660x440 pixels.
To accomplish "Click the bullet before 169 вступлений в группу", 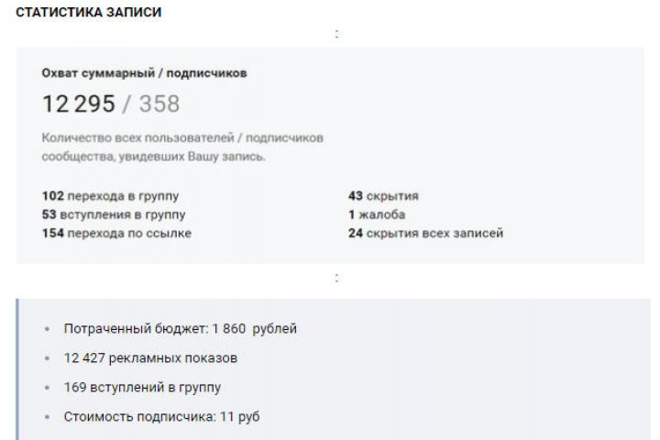I will (x=48, y=387).
